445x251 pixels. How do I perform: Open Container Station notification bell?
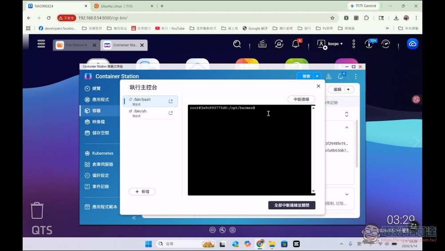pos(341,76)
